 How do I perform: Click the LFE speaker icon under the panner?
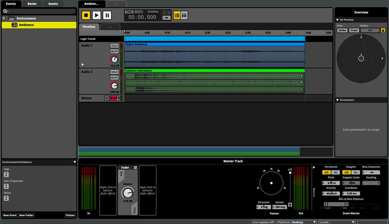coord(290,205)
